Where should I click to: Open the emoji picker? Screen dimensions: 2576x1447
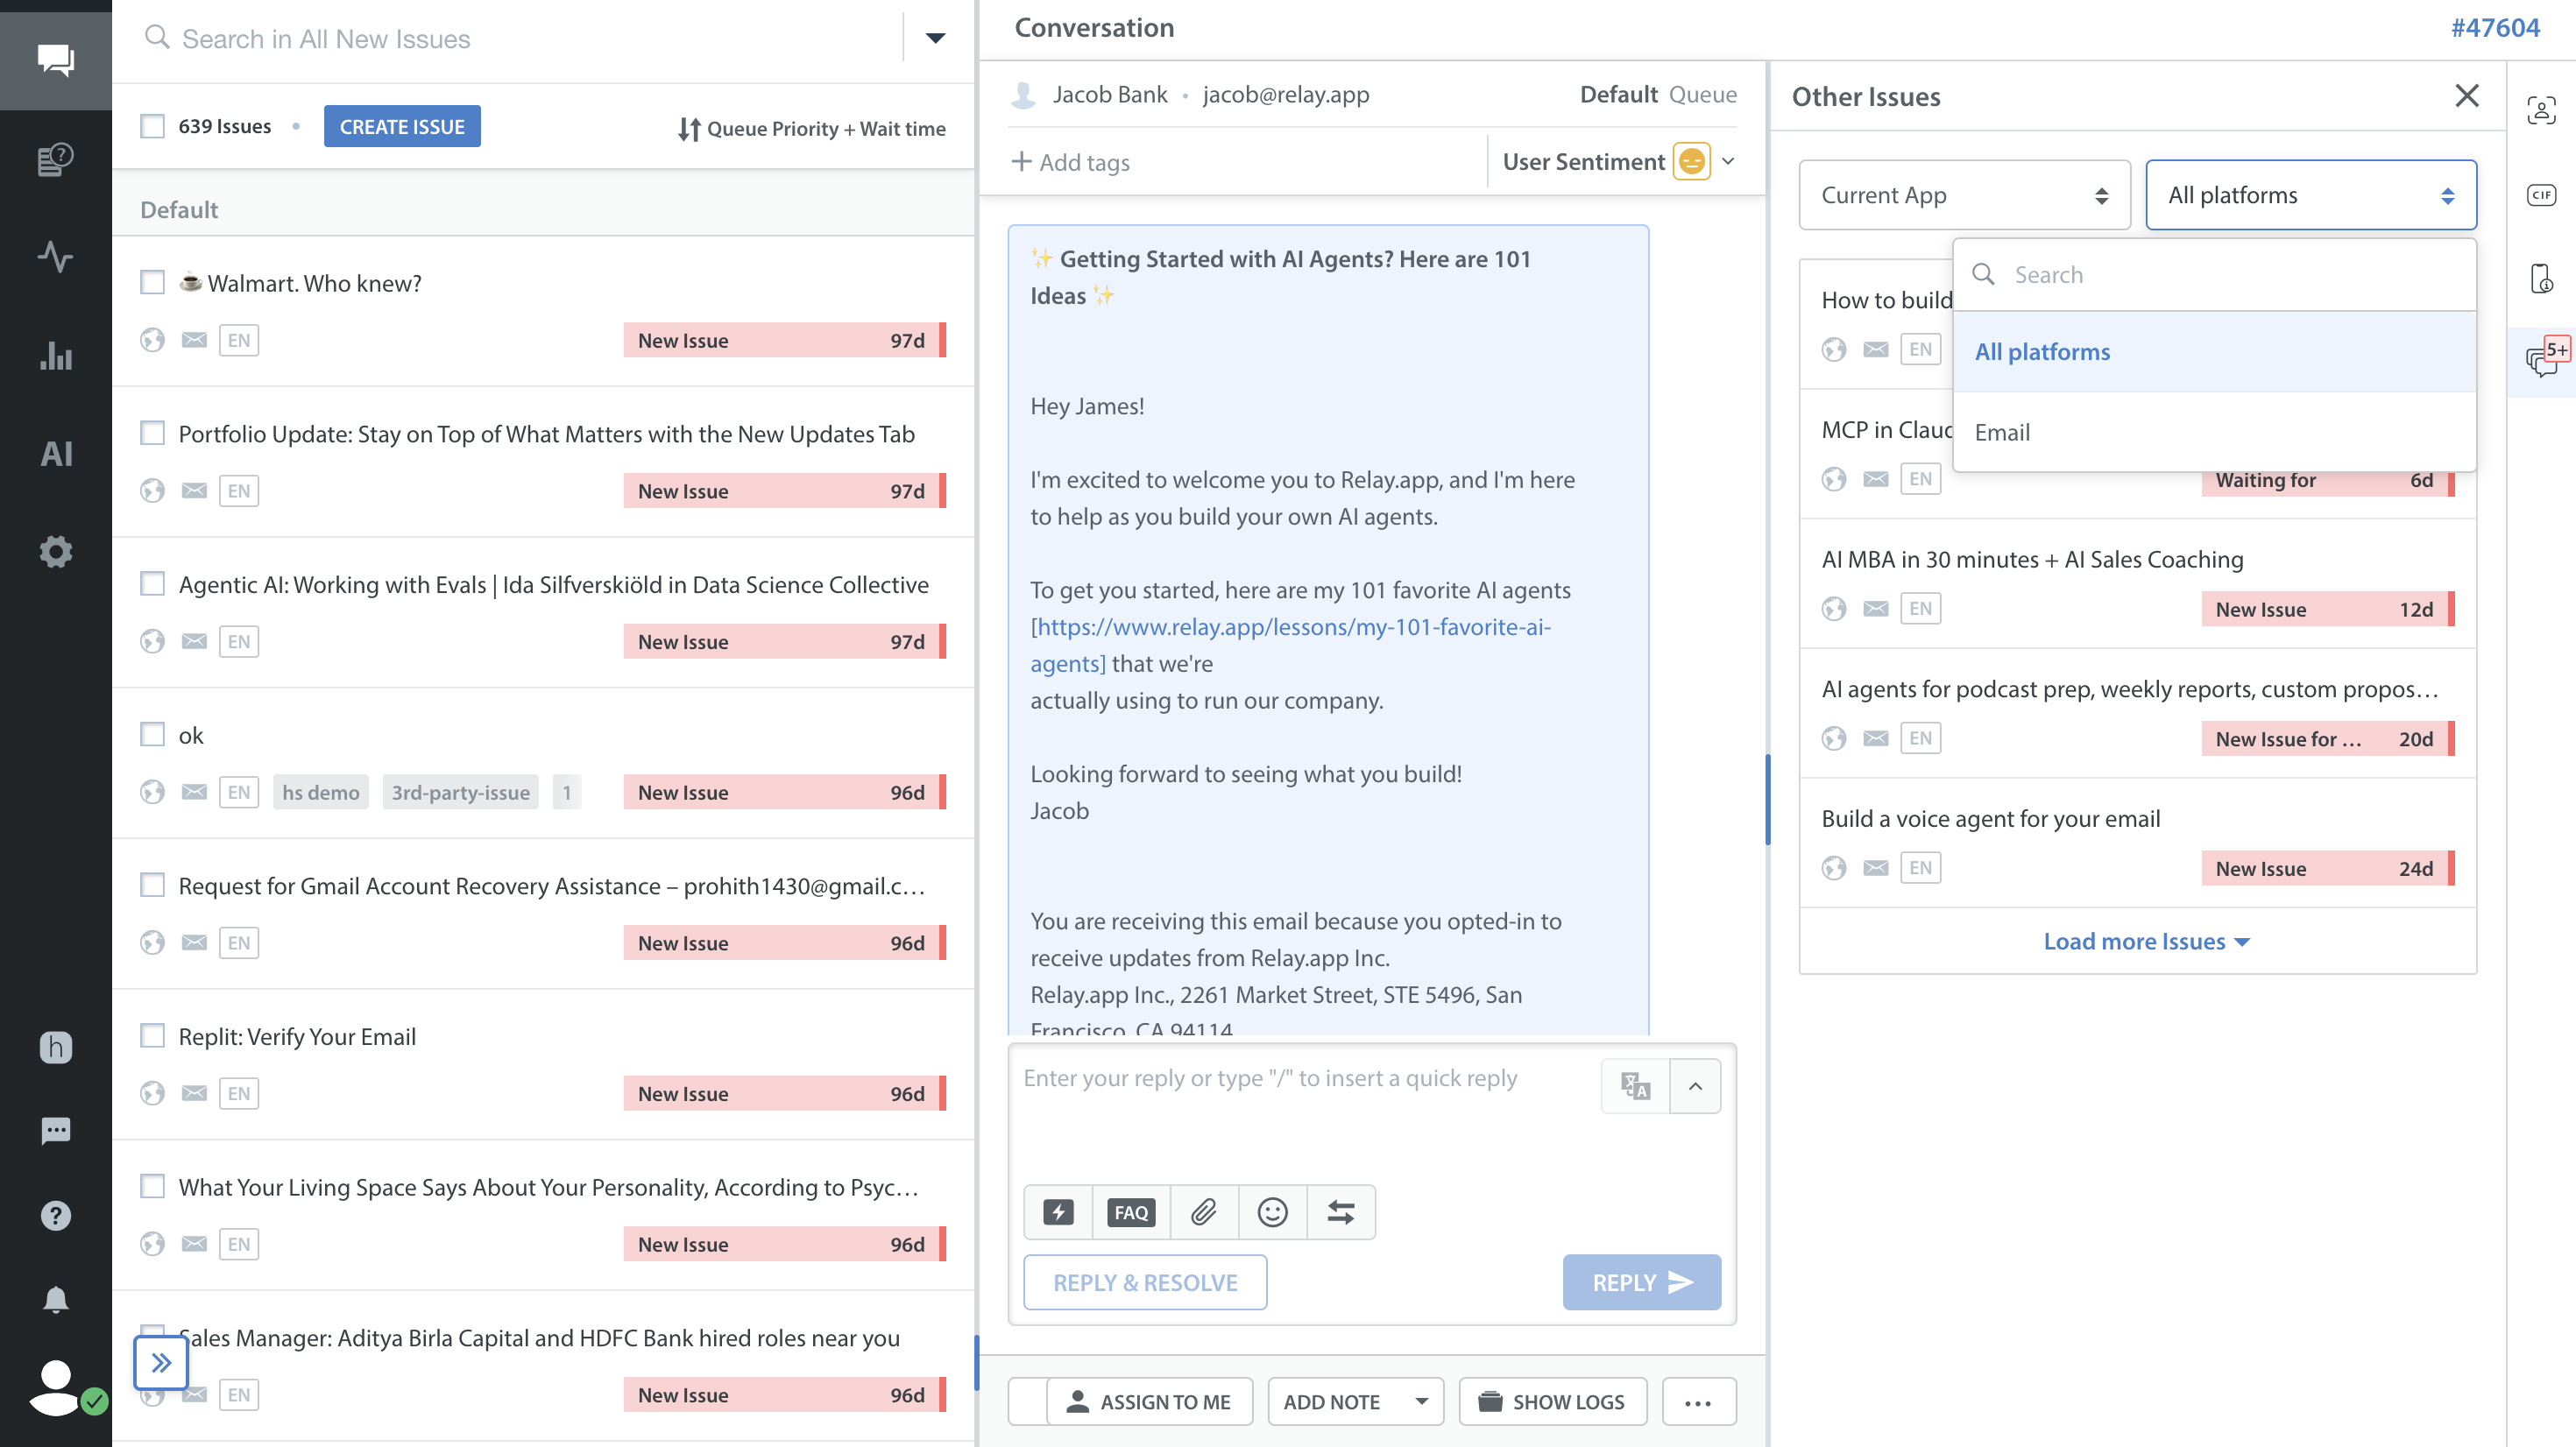coord(1272,1212)
